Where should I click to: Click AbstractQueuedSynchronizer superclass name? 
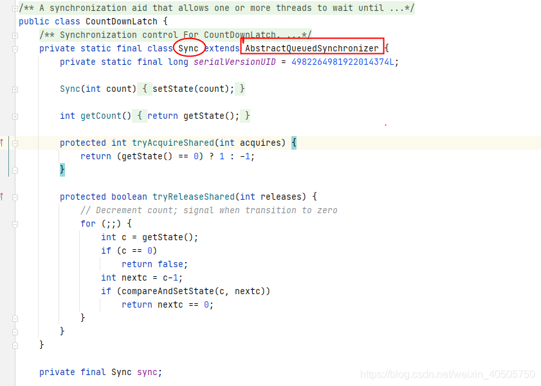point(312,49)
